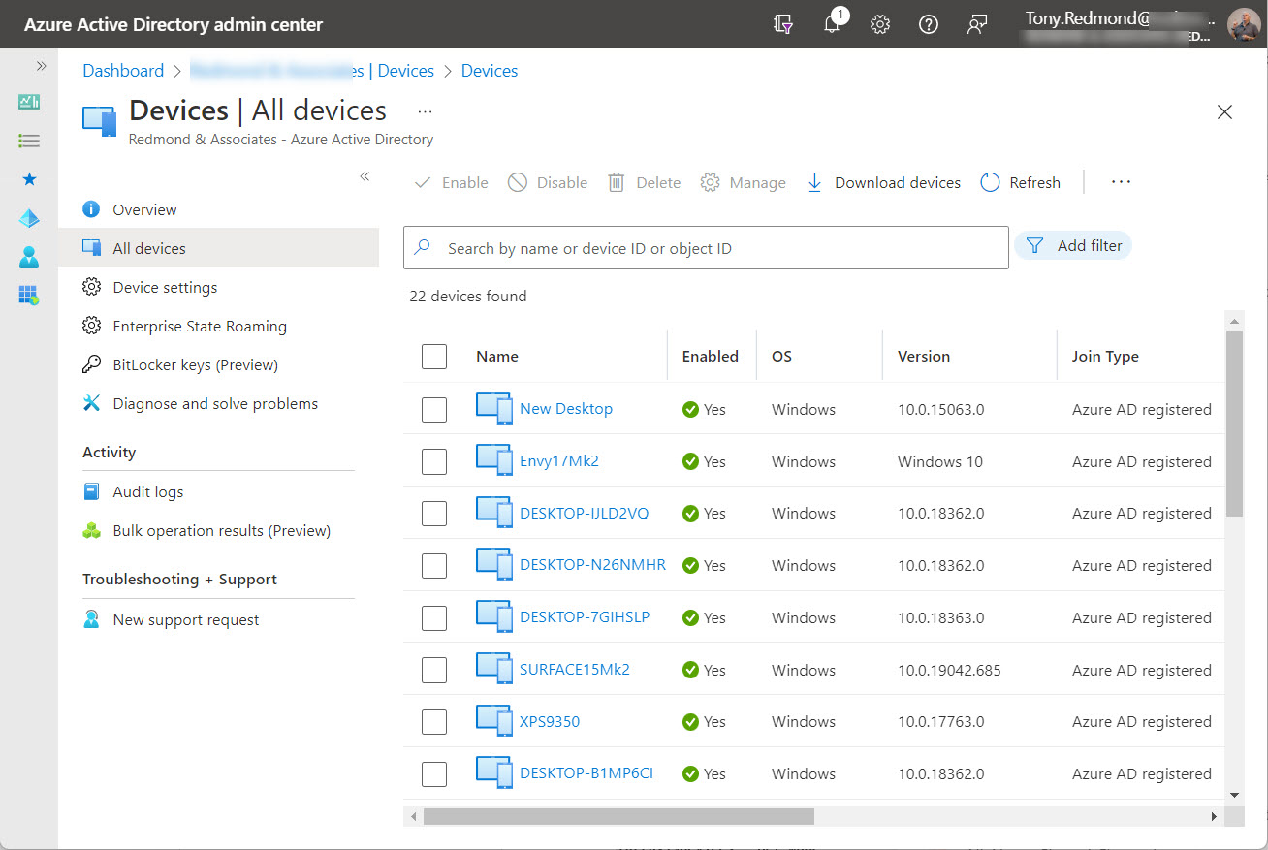Focus the device search box

pos(706,248)
